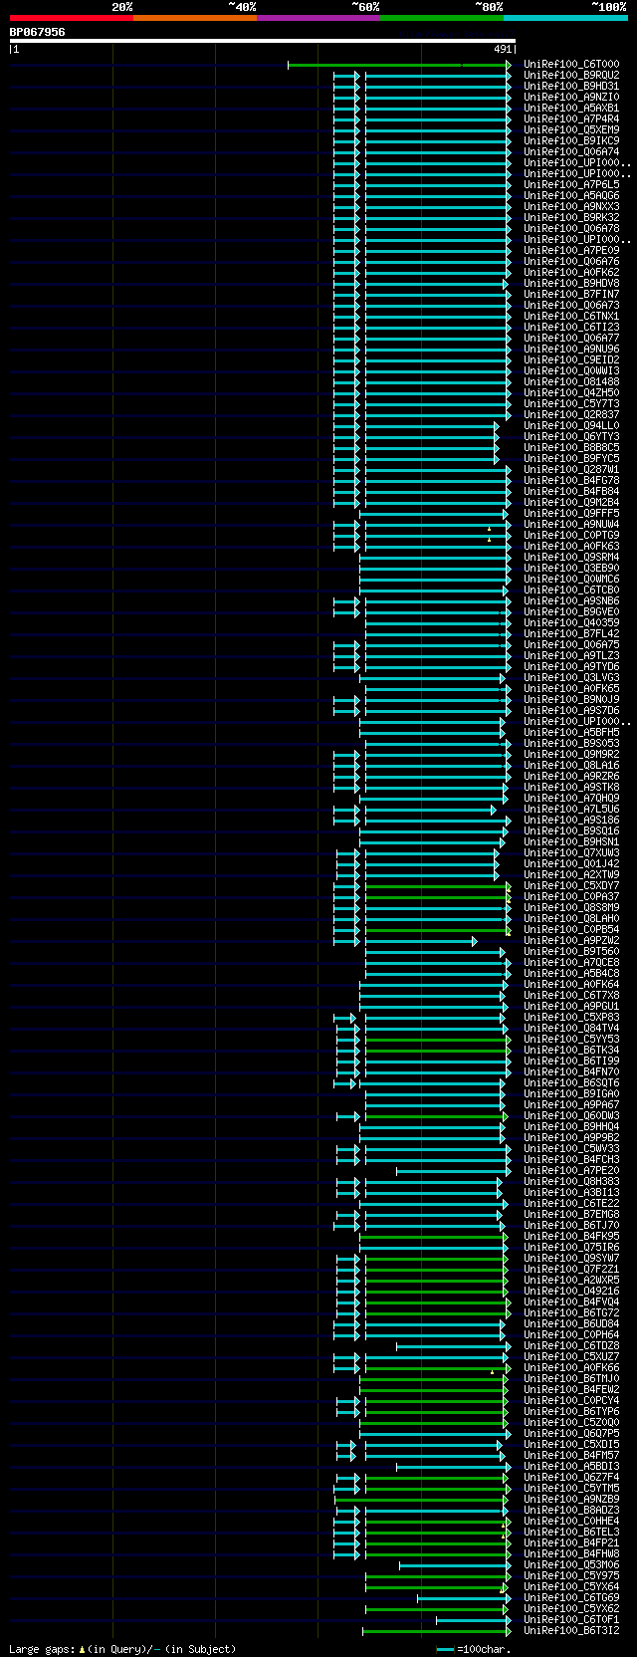Click hit UniRef100_C6T7X8
The width and height of the screenshot is (637, 1657).
pos(571,996)
